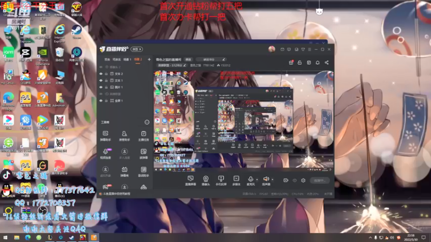This screenshot has height=242, width=431.
Task: Open the category selector 英雄联盟 · S12冲分
Action: [x=172, y=65]
